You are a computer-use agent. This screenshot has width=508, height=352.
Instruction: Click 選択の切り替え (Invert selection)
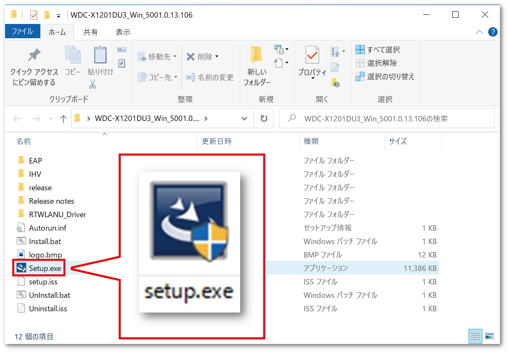coord(385,76)
